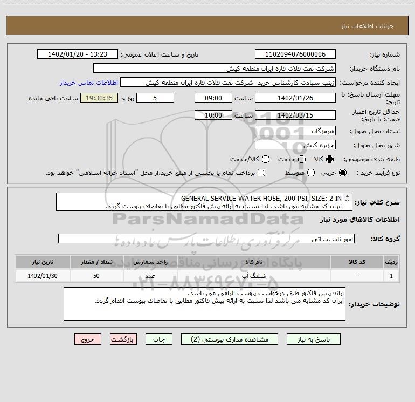Image resolution: width=415 pixels, height=402 pixels.
Task: Click the city field جزیره کیش
Action: (x=295, y=145)
